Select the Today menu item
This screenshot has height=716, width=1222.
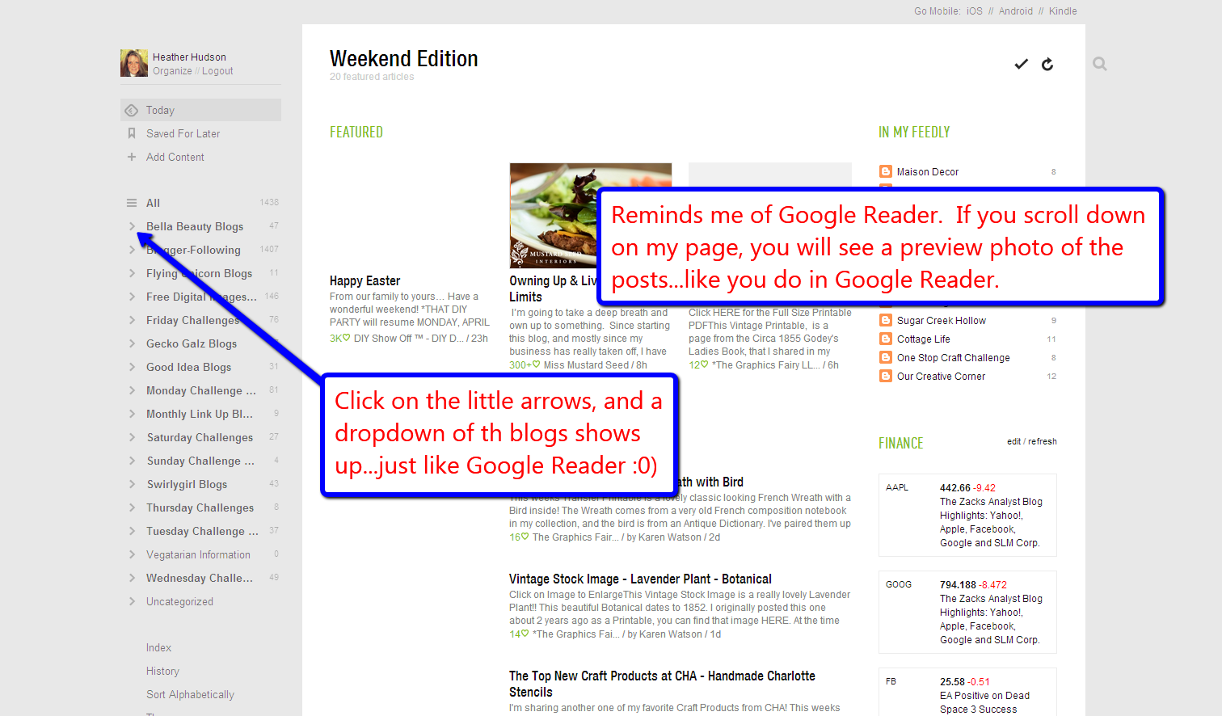point(200,110)
